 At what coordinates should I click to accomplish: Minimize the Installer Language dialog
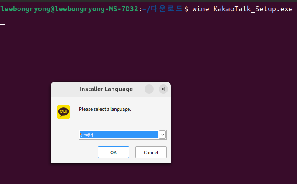click(149, 89)
